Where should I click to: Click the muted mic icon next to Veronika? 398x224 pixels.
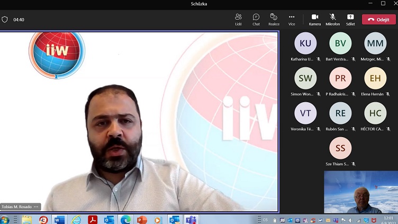pyautogui.click(x=318, y=129)
